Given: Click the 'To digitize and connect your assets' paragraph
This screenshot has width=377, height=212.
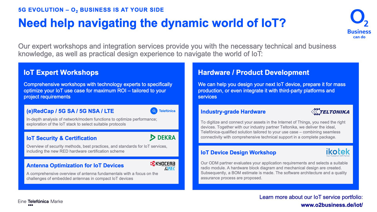Looking at the screenshot, I should [273, 130].
